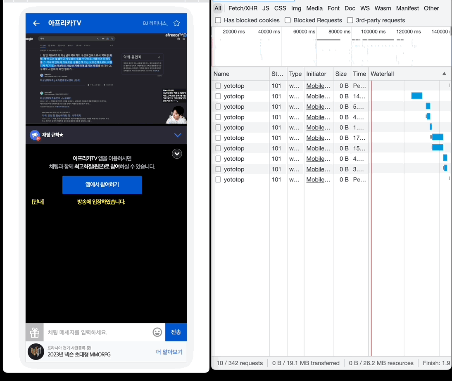Click the Waterfall column sort arrow
452x381 pixels.
pyautogui.click(x=444, y=74)
